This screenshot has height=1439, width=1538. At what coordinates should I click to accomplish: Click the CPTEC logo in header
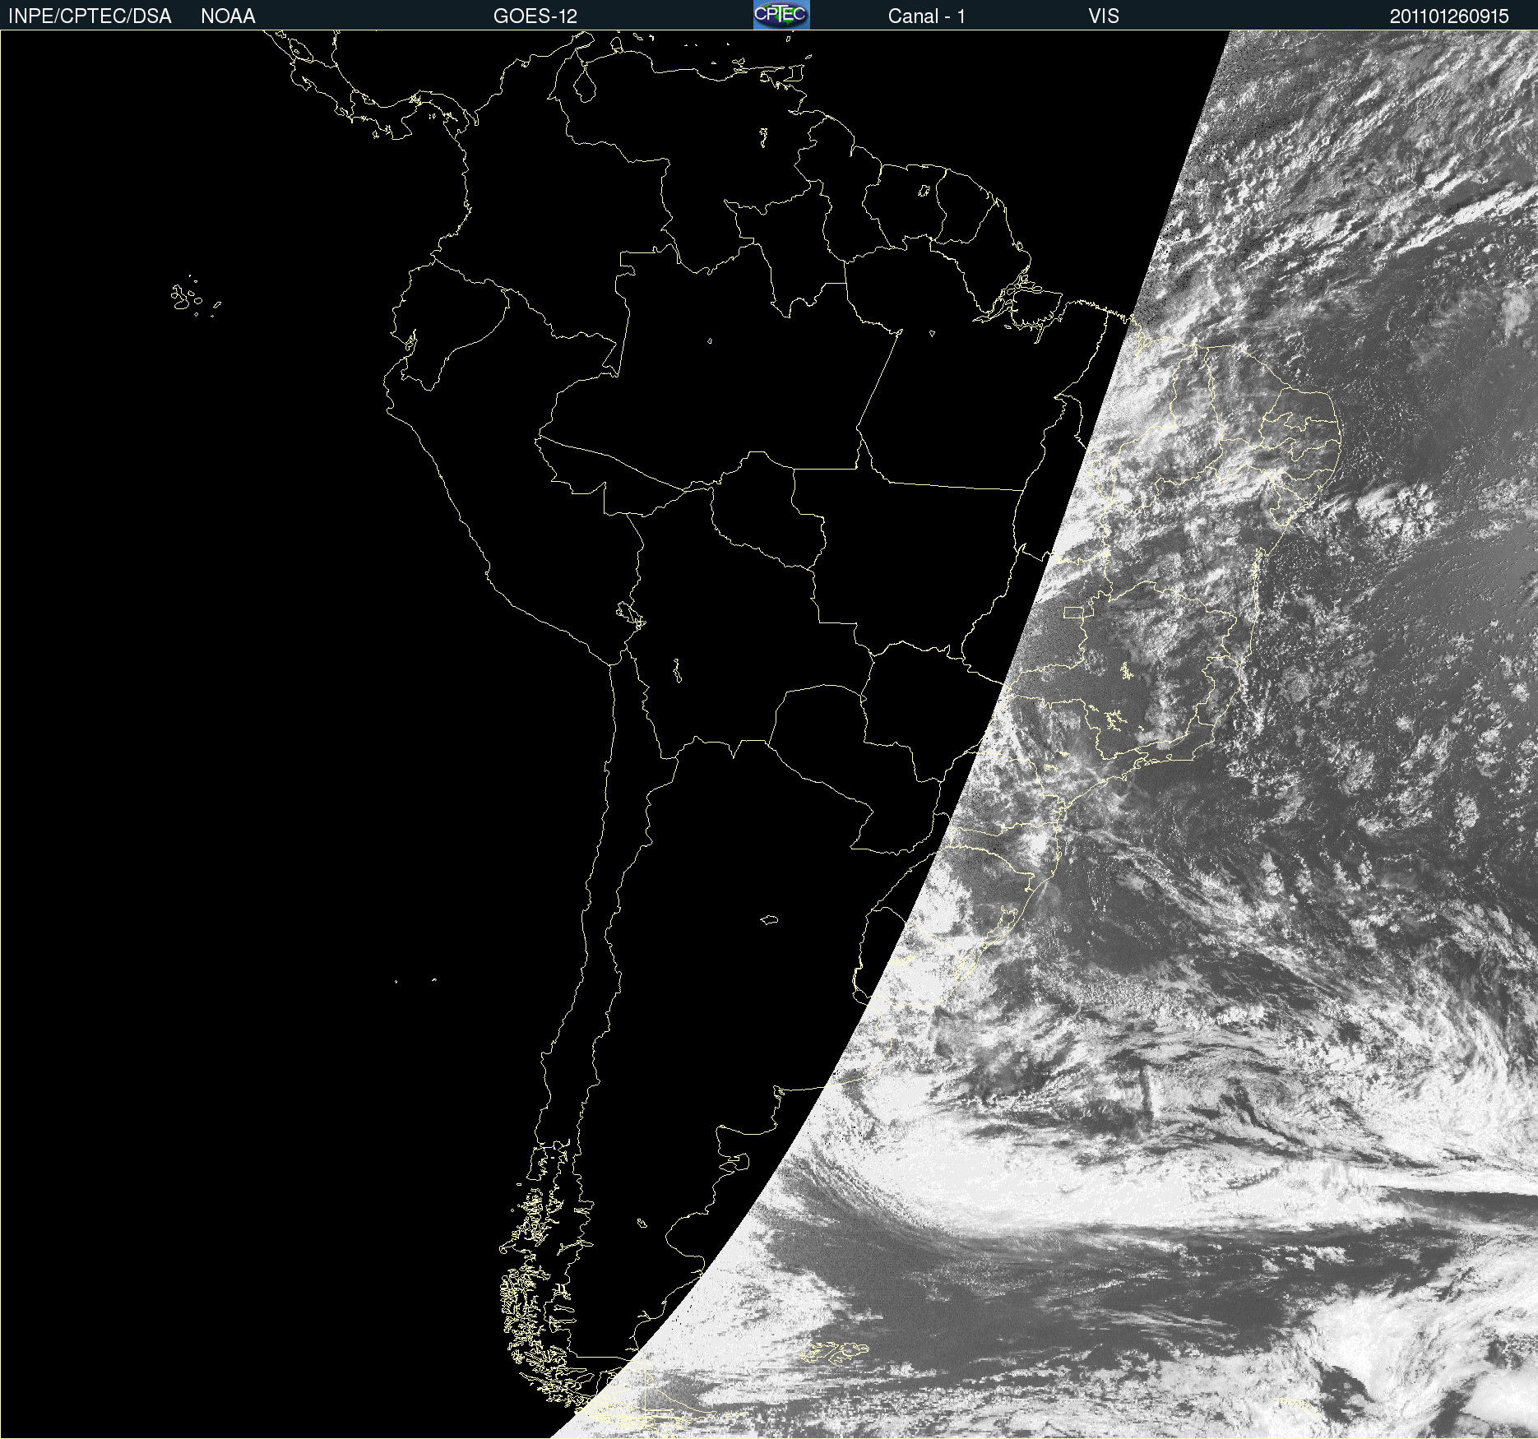[781, 15]
